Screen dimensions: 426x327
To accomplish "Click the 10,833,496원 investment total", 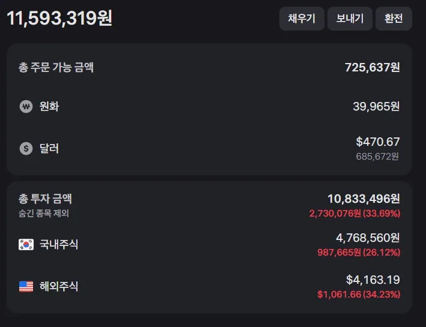I will pos(364,199).
